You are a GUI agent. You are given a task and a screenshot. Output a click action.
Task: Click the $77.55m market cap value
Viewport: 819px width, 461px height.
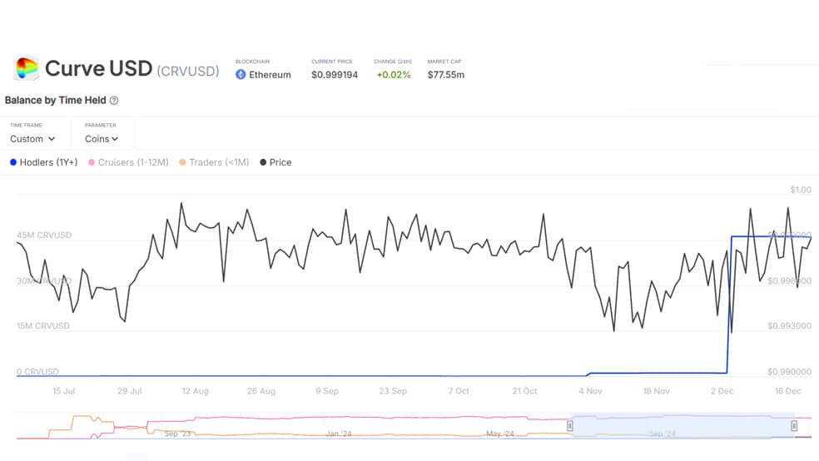point(446,75)
